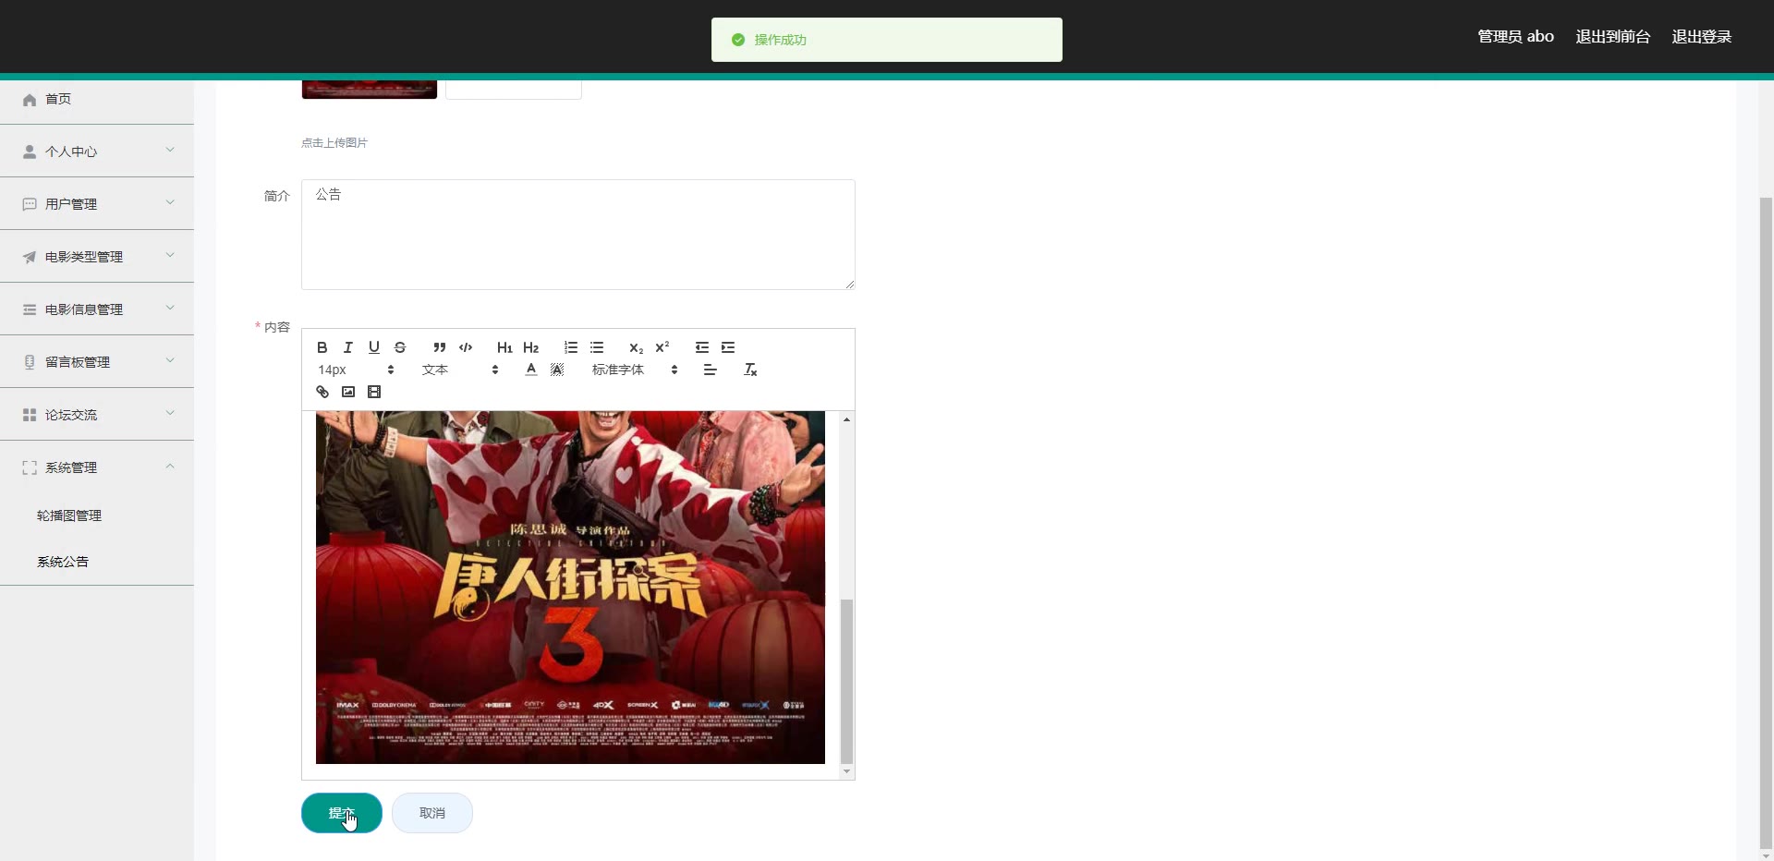Click the 点击上传图片 upload hint
The width and height of the screenshot is (1774, 861).
tap(334, 143)
